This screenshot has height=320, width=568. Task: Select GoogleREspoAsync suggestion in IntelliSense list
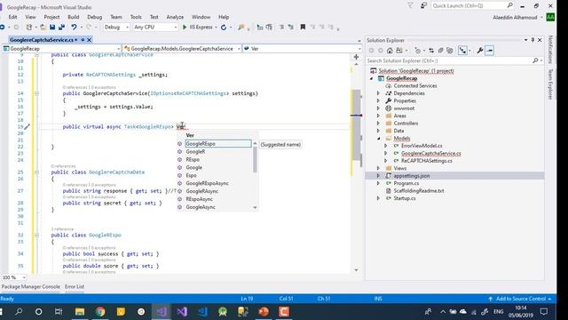click(207, 183)
